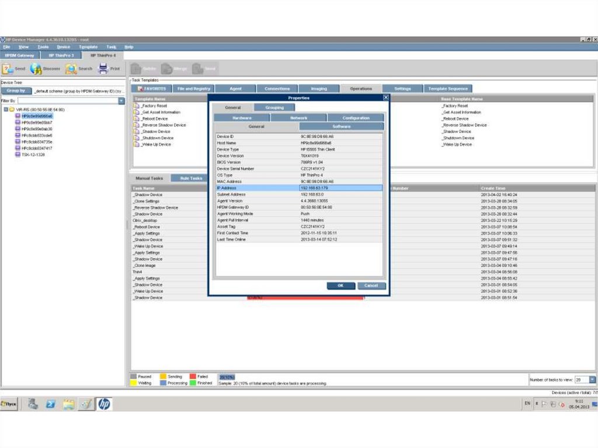
Task: Select the FAVORITES template tab
Action: click(x=152, y=89)
